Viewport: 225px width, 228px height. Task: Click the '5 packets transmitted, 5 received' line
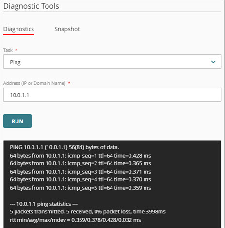(88, 212)
